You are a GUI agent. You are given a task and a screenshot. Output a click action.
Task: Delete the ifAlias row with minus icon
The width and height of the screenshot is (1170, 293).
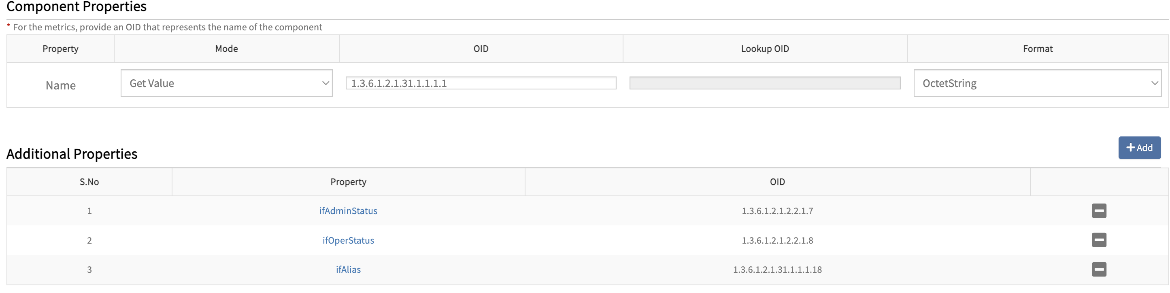point(1099,270)
